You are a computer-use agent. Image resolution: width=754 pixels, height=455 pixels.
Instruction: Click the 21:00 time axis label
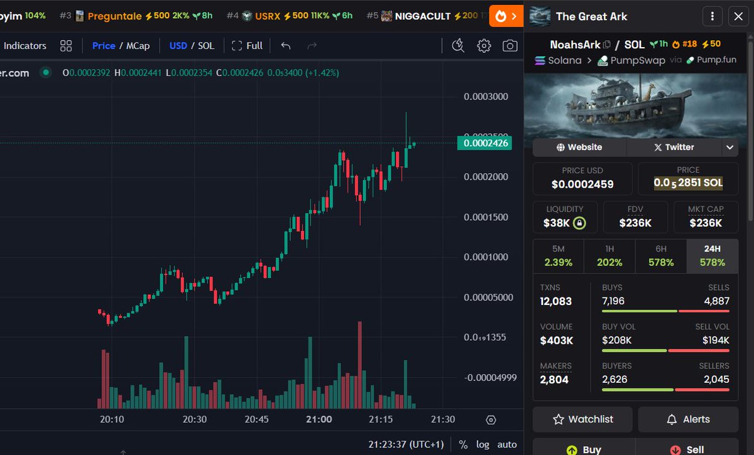pos(319,420)
